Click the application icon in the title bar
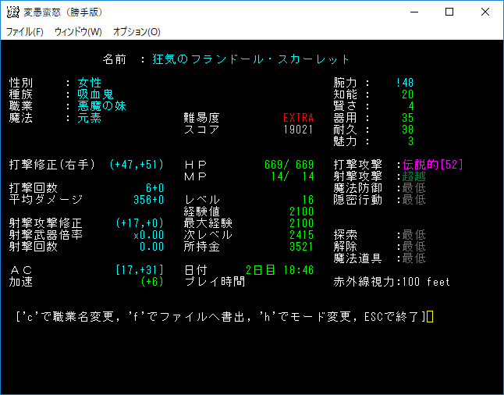This screenshot has height=395, width=504. (12, 12)
